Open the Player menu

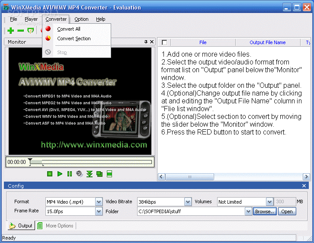pyautogui.click(x=31, y=19)
